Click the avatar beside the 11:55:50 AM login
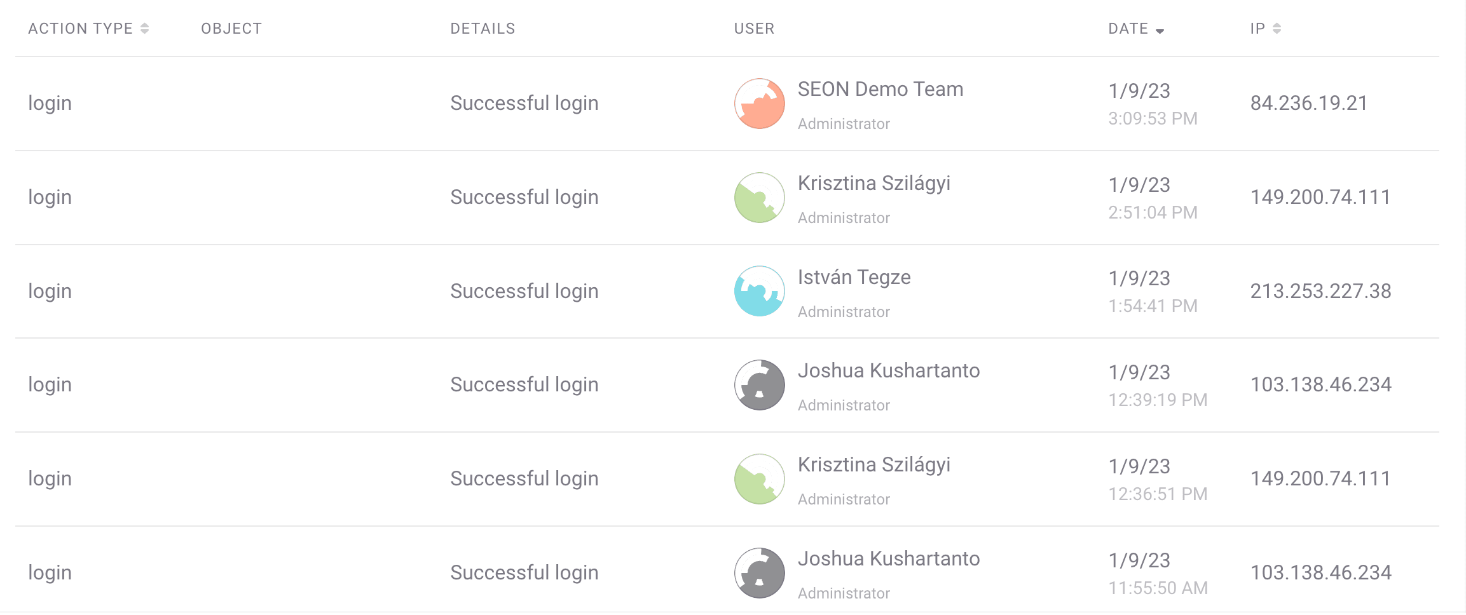 click(x=759, y=573)
